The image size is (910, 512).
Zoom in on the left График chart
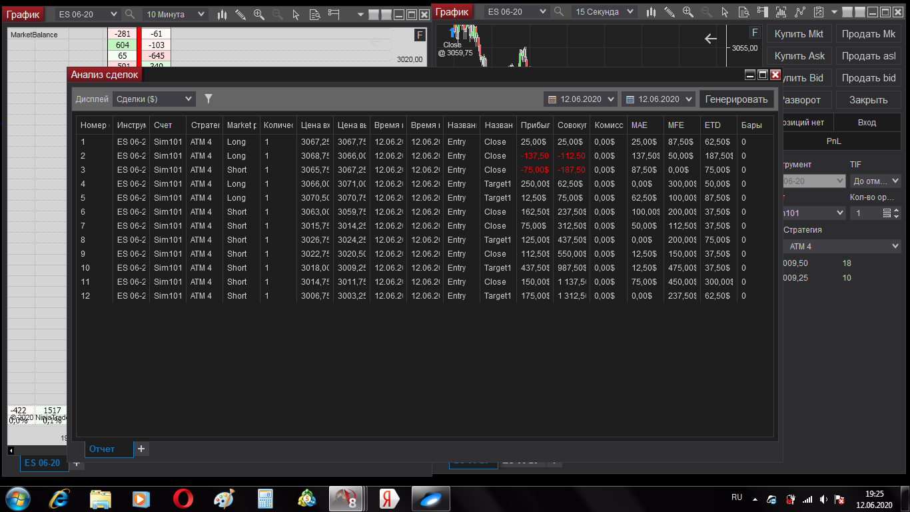pyautogui.click(x=258, y=14)
